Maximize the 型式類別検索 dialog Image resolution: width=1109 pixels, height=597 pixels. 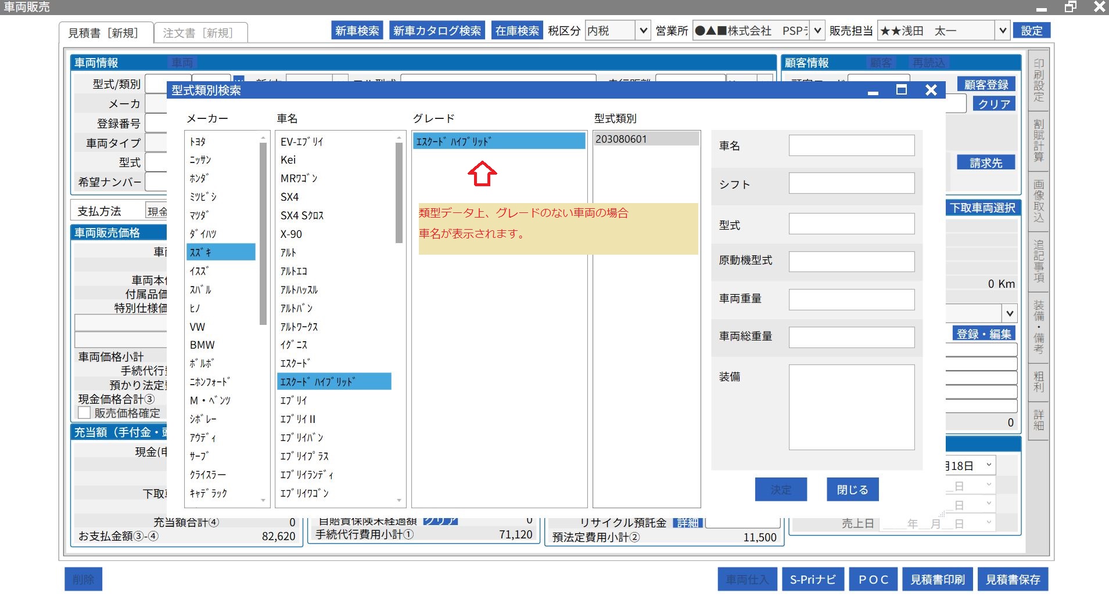point(901,90)
